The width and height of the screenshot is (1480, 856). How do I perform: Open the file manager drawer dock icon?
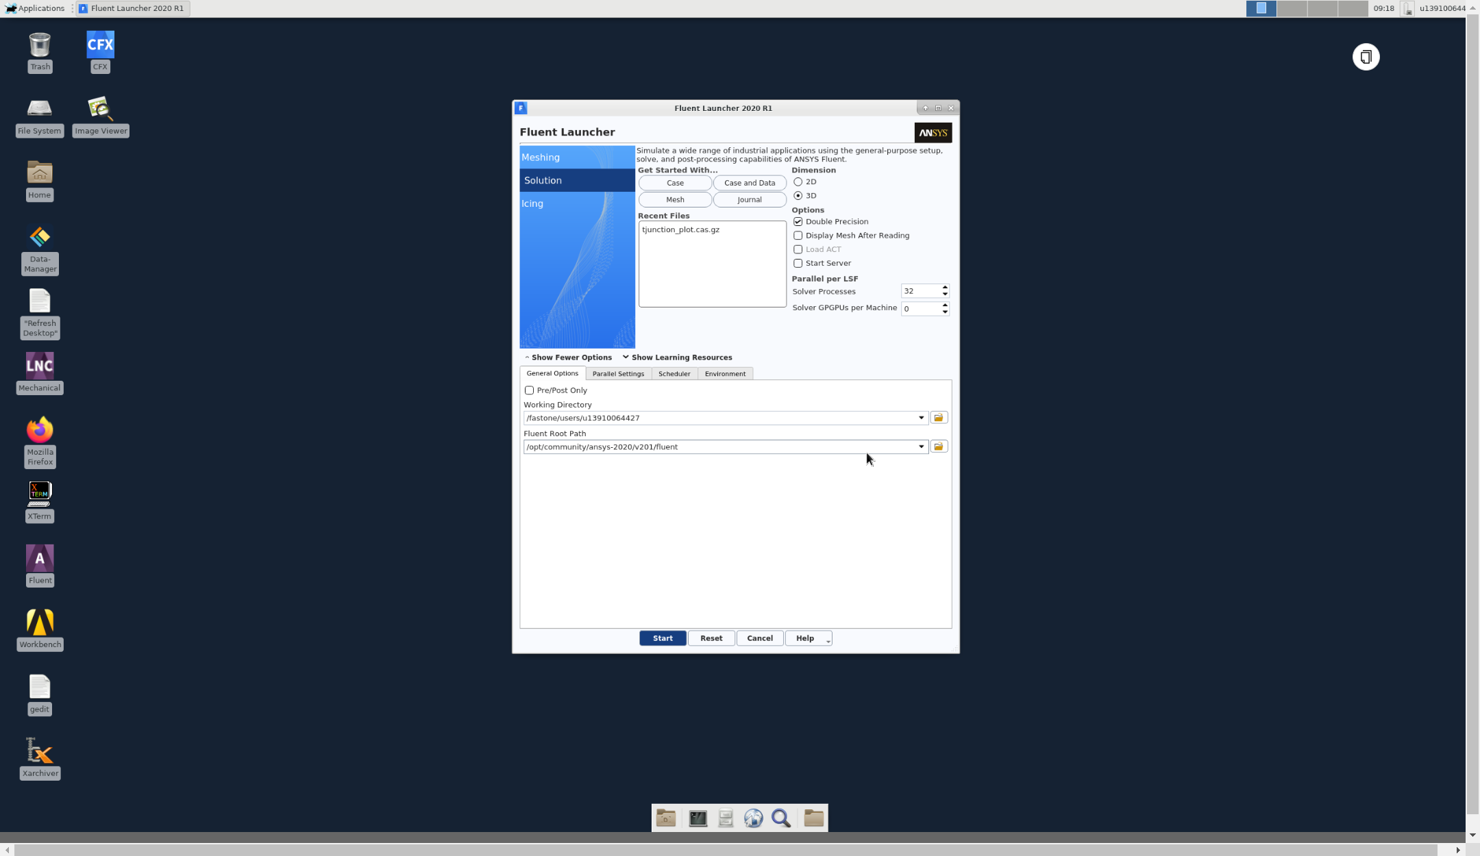pos(726,818)
